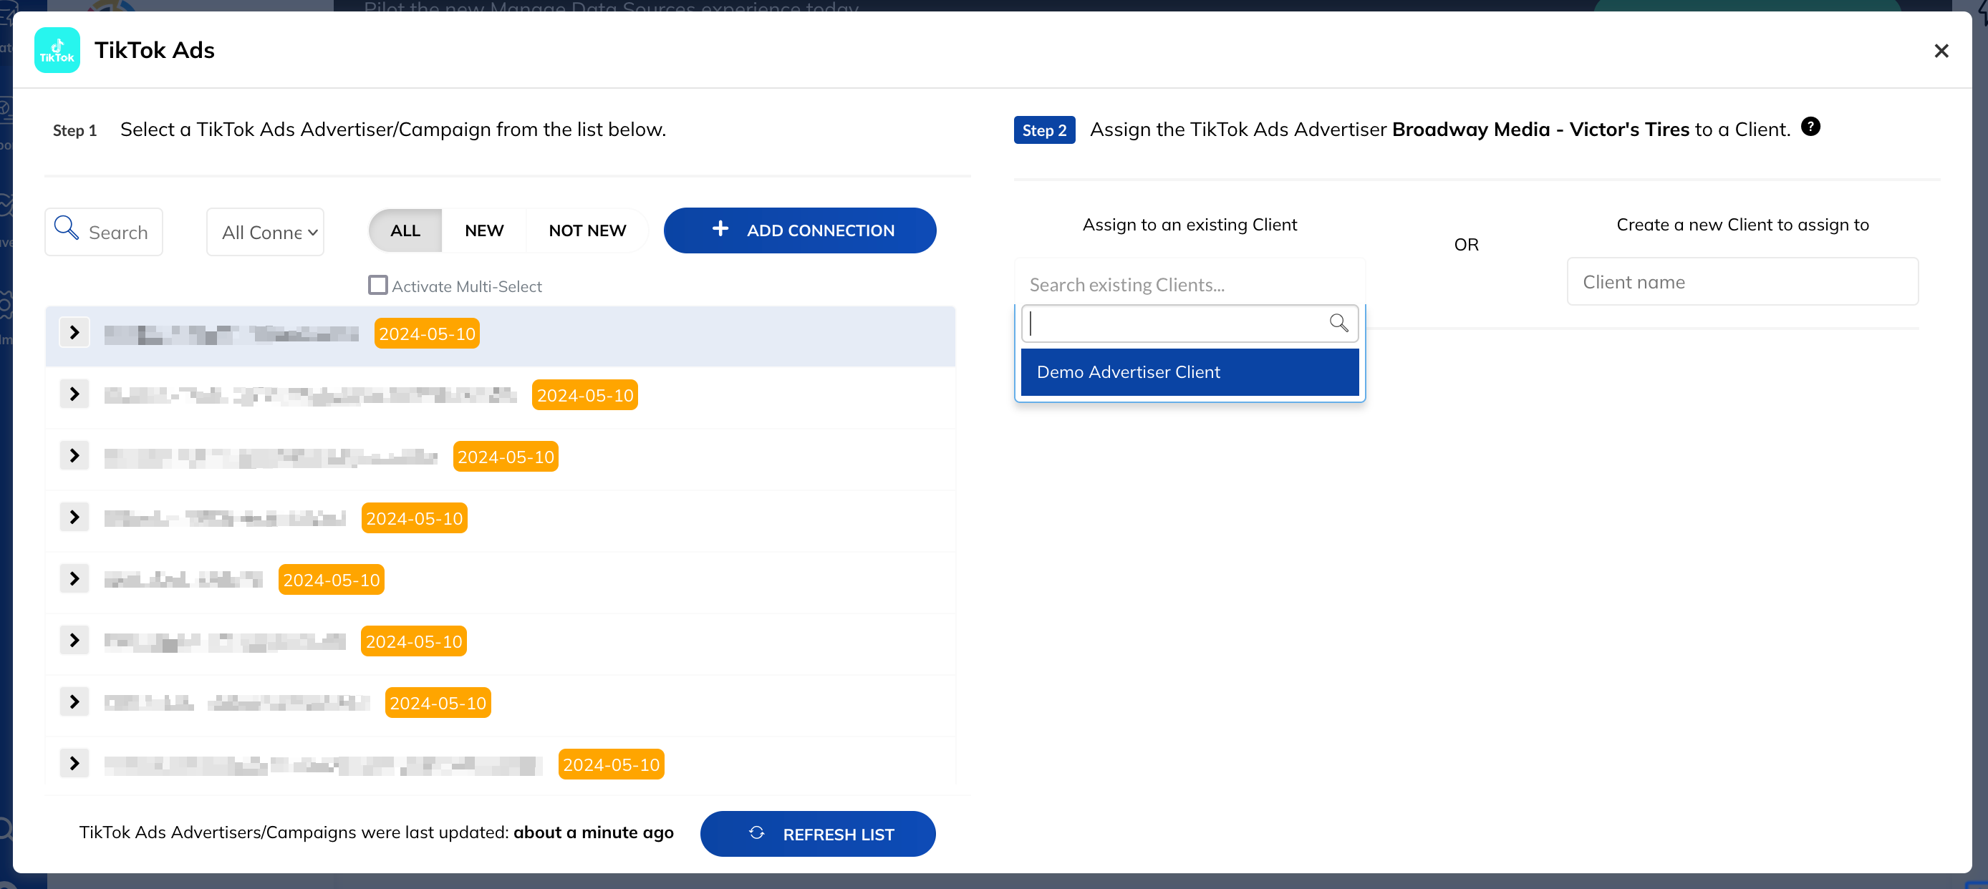This screenshot has width=1988, height=889.
Task: Click 'Create a new Client to assign to' heading
Action: click(1742, 224)
